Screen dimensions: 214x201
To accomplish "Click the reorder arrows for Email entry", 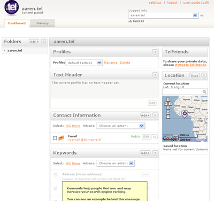I will coord(155,137).
